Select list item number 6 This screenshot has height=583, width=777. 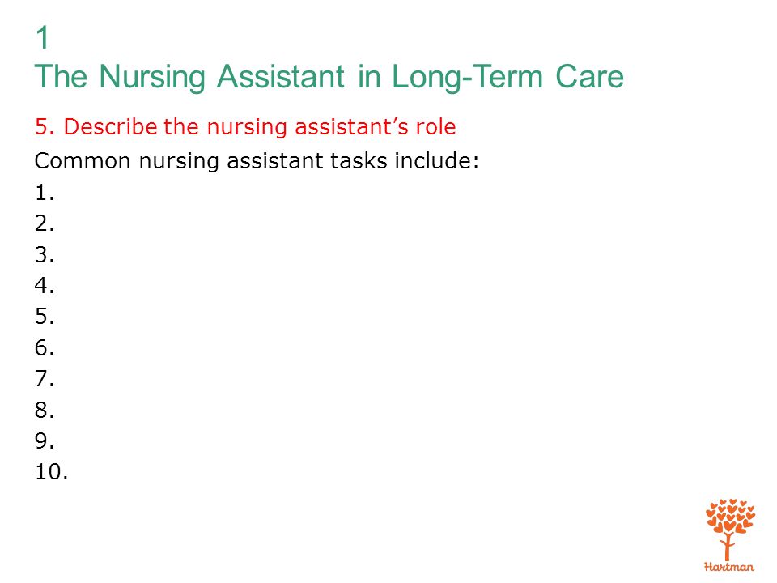(45, 348)
